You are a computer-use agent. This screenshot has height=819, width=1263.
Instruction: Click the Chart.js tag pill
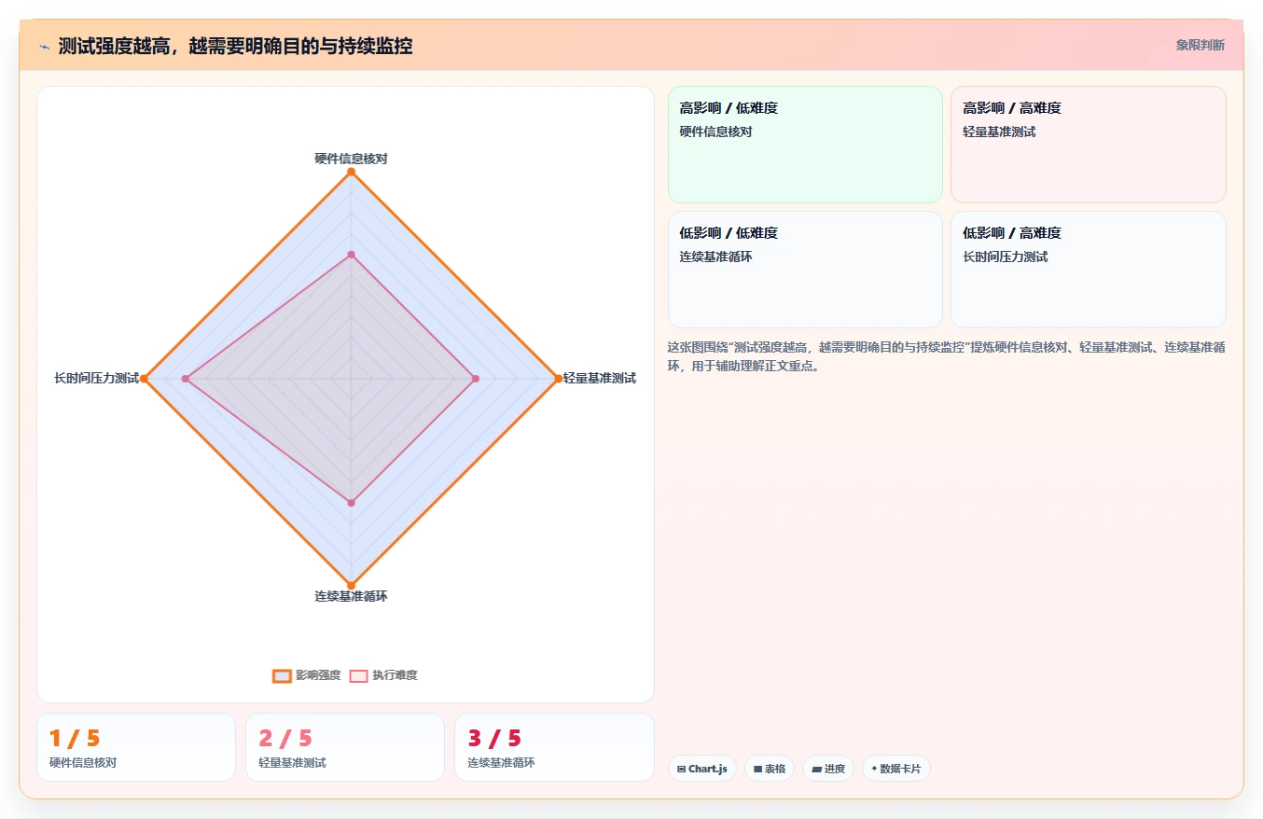[x=702, y=769]
